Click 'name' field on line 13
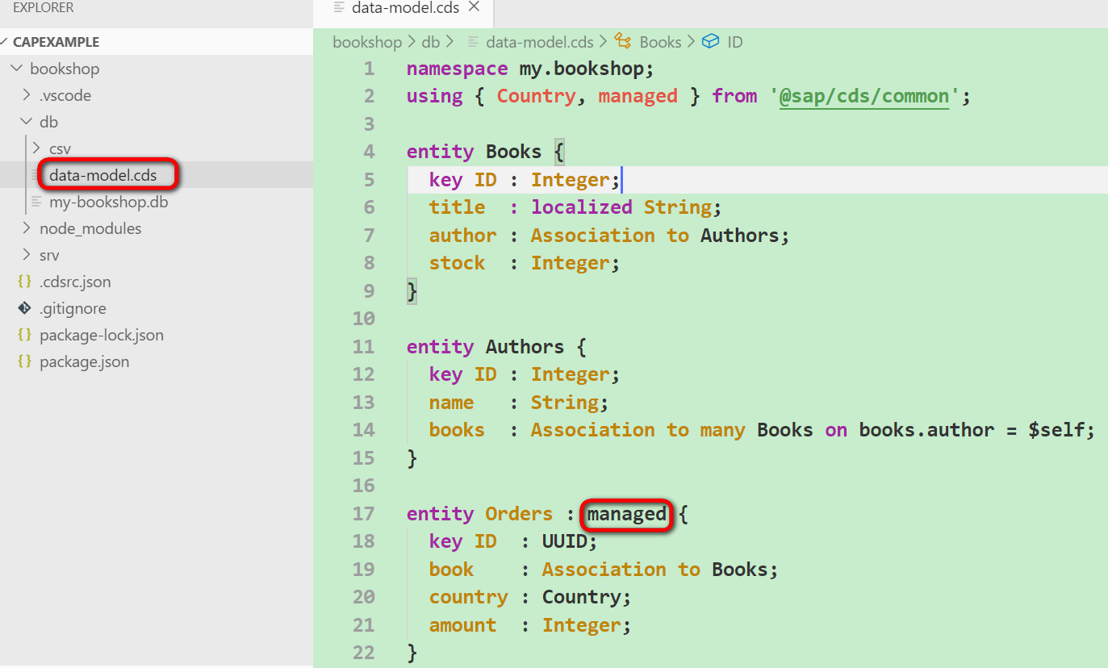This screenshot has height=668, width=1108. 451,403
